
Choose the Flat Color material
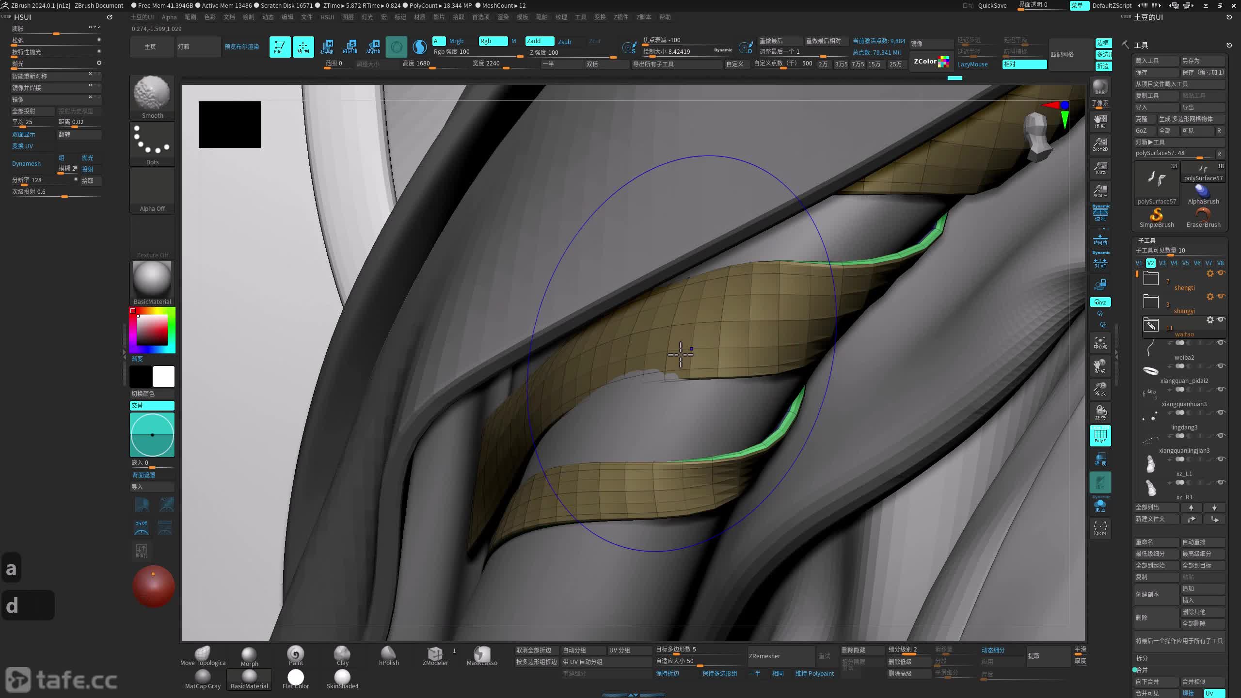click(296, 679)
